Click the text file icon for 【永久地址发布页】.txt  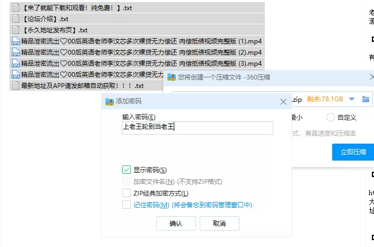click(x=16, y=30)
